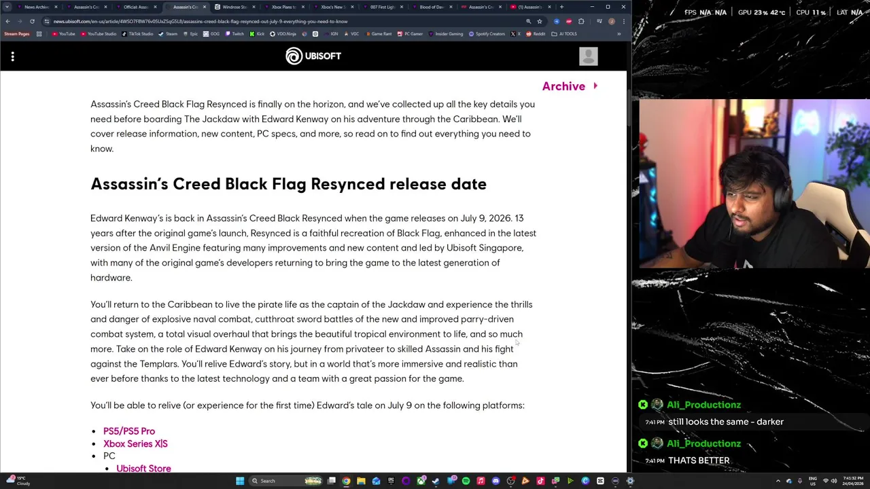Screen dimensions: 870x489
Task: Open the AI TOOLS bookmarks folder
Action: click(564, 34)
